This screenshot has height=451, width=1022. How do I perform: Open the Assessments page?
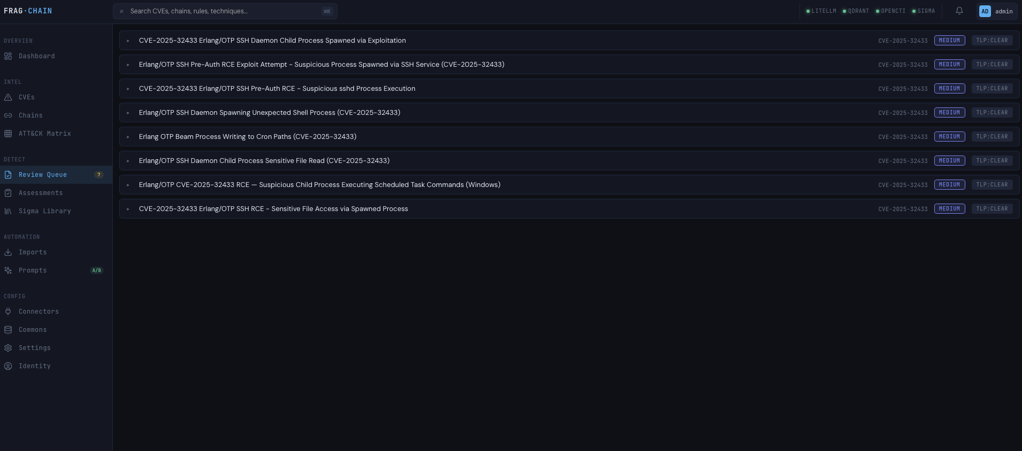coord(56,193)
